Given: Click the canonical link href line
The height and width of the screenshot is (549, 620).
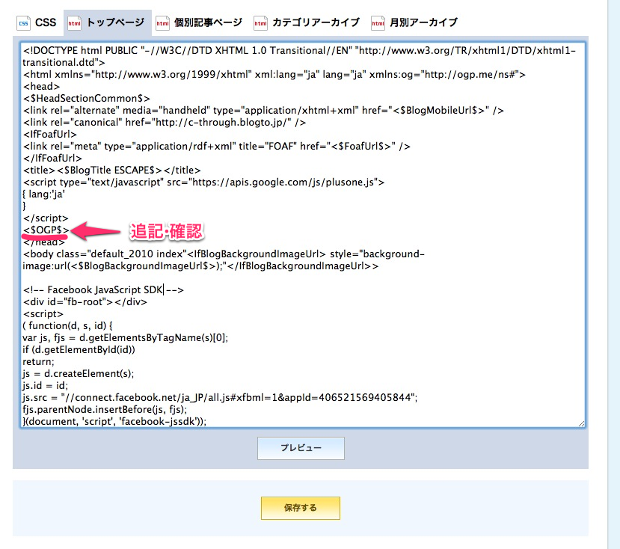Looking at the screenshot, I should click(164, 122).
